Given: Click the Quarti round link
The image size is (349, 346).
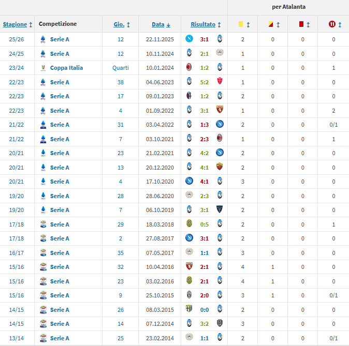Looking at the screenshot, I should 121,68.
